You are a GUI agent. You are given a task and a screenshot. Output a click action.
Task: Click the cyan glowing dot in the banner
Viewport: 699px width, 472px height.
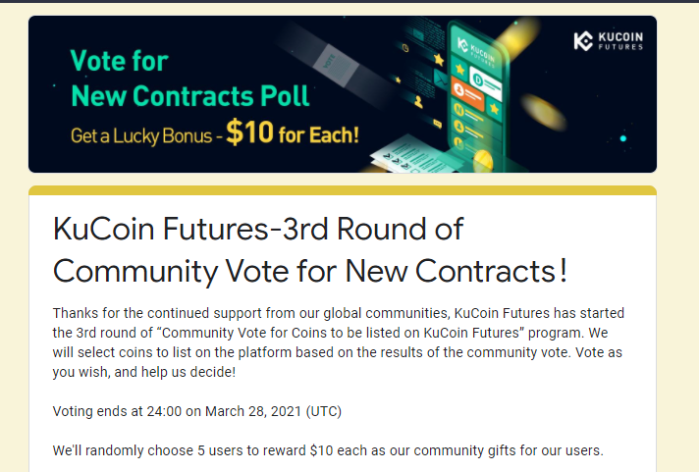(x=623, y=138)
